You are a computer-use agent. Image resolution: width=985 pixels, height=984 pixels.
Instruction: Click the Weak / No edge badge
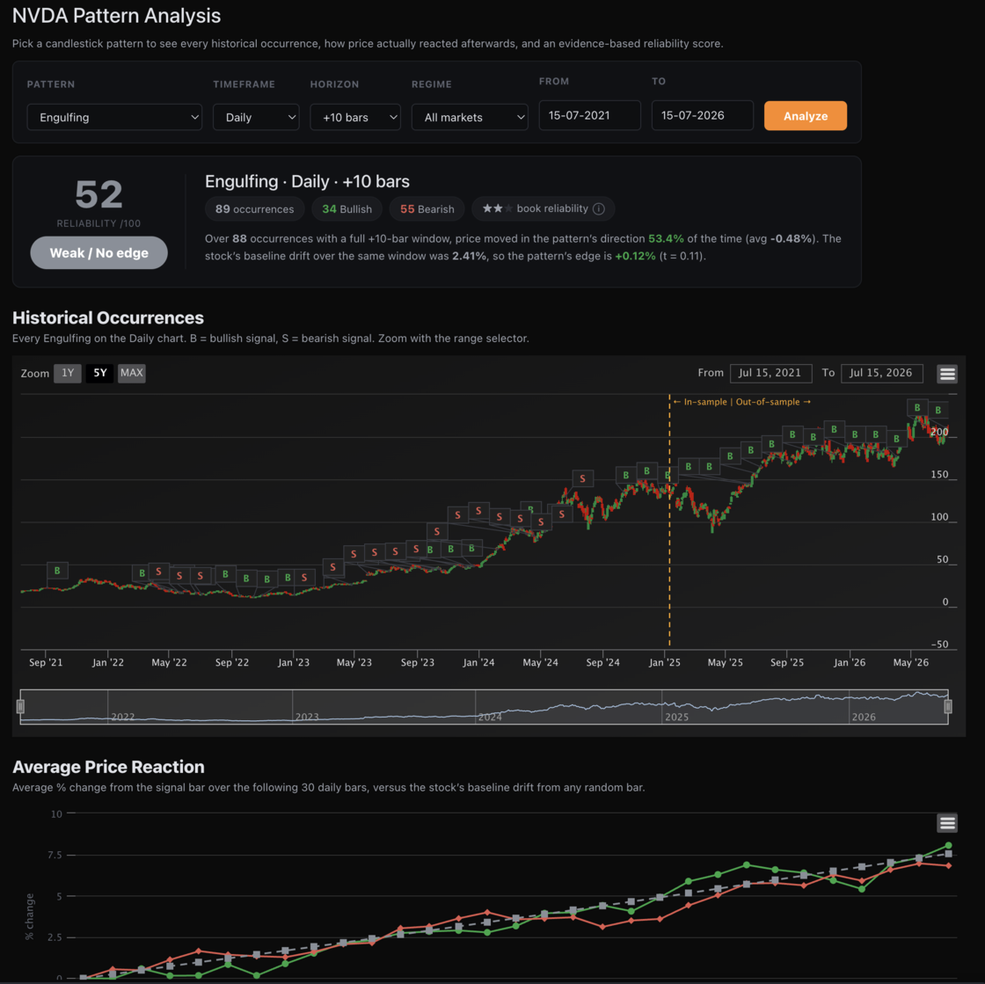pyautogui.click(x=98, y=253)
